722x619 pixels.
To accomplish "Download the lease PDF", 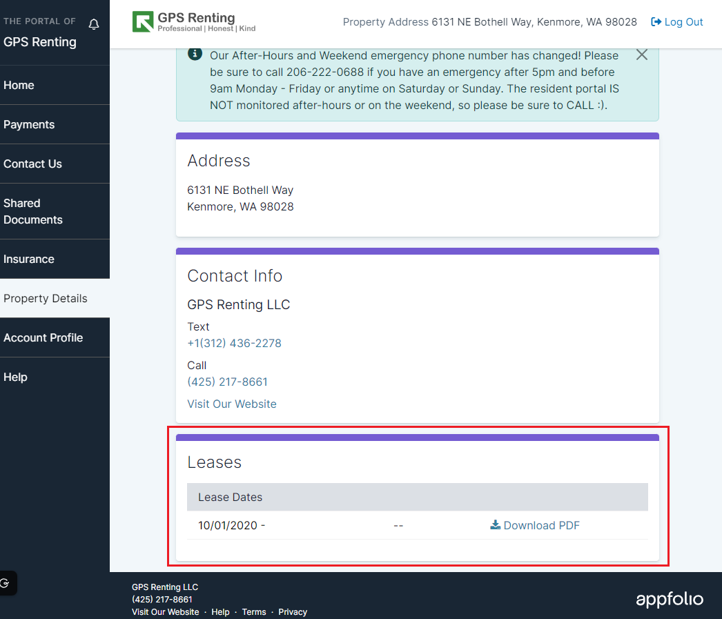I will 535,525.
